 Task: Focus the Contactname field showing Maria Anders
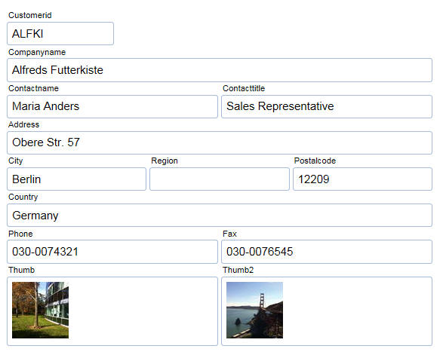pyautogui.click(x=112, y=106)
